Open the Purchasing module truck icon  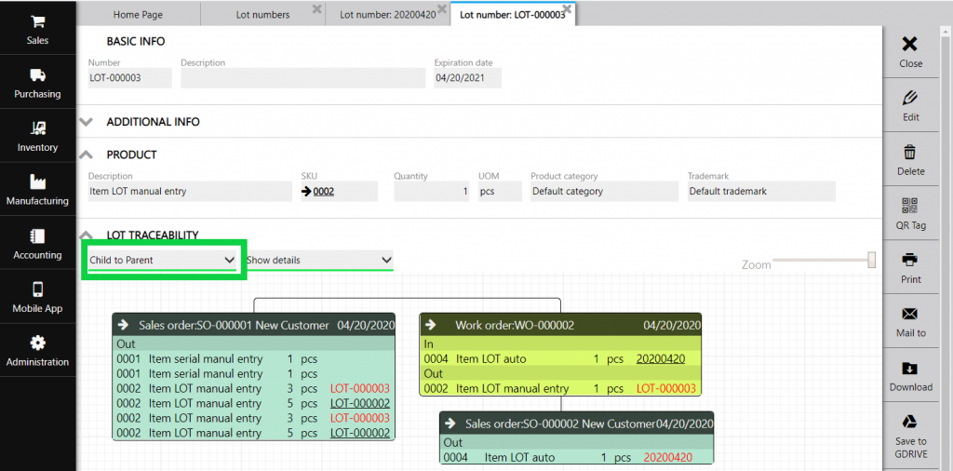click(x=37, y=75)
